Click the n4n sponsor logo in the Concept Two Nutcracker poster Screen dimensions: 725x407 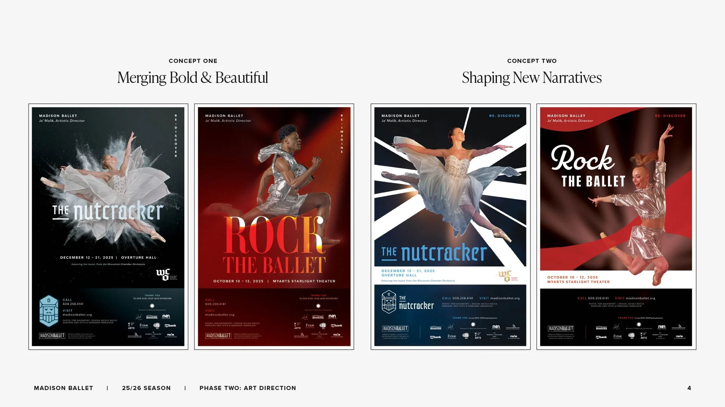496,327
